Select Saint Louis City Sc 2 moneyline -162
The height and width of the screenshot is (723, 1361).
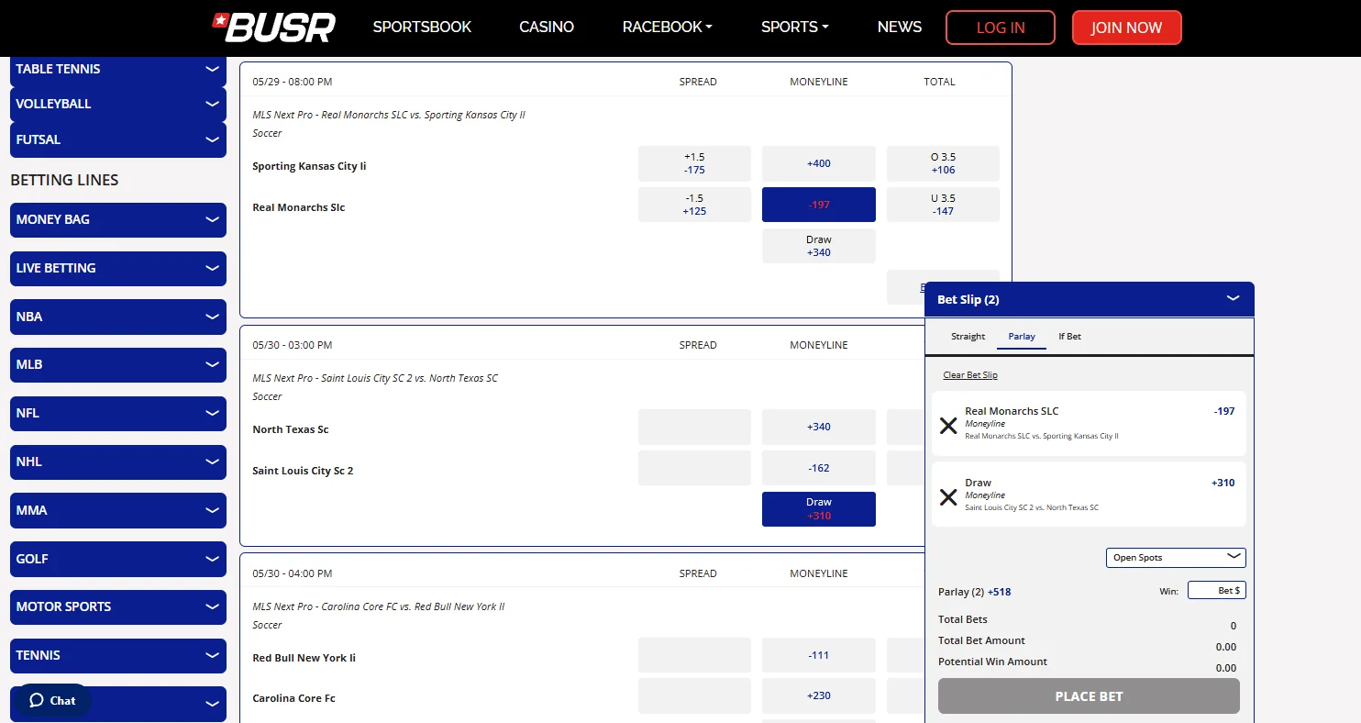point(819,468)
